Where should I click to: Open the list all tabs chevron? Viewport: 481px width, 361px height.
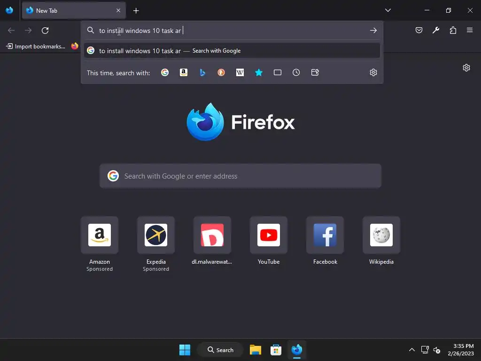(388, 10)
